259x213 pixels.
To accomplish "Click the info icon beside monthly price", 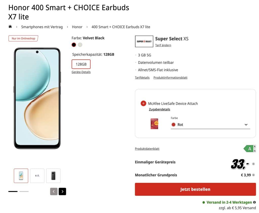I will pos(253,175).
